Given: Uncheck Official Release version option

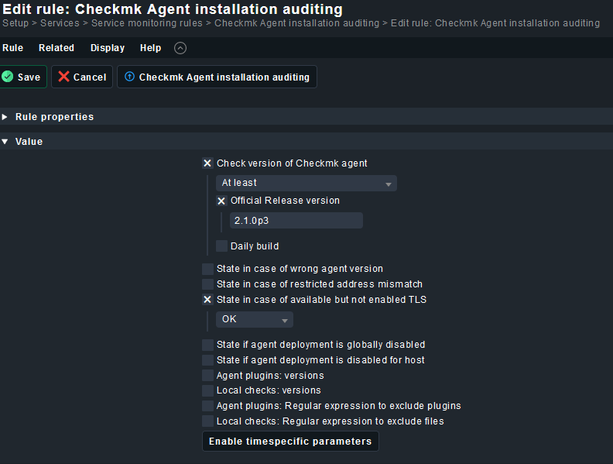Looking at the screenshot, I should pyautogui.click(x=221, y=201).
